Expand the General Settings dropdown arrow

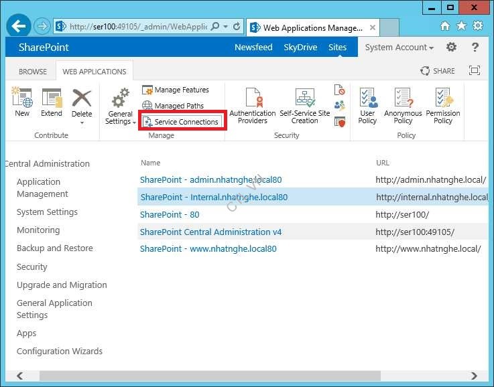click(134, 123)
